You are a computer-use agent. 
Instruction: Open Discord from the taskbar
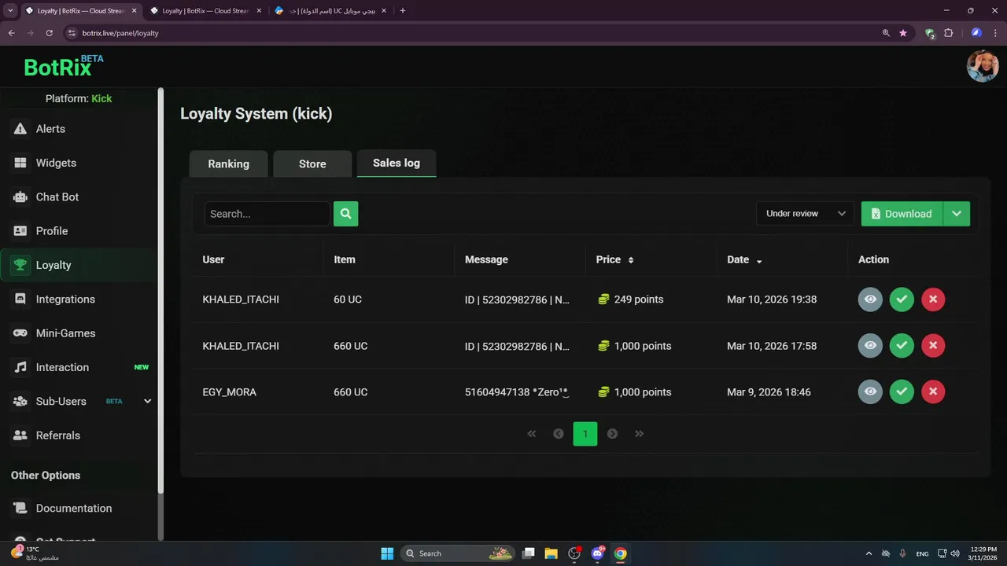click(597, 553)
